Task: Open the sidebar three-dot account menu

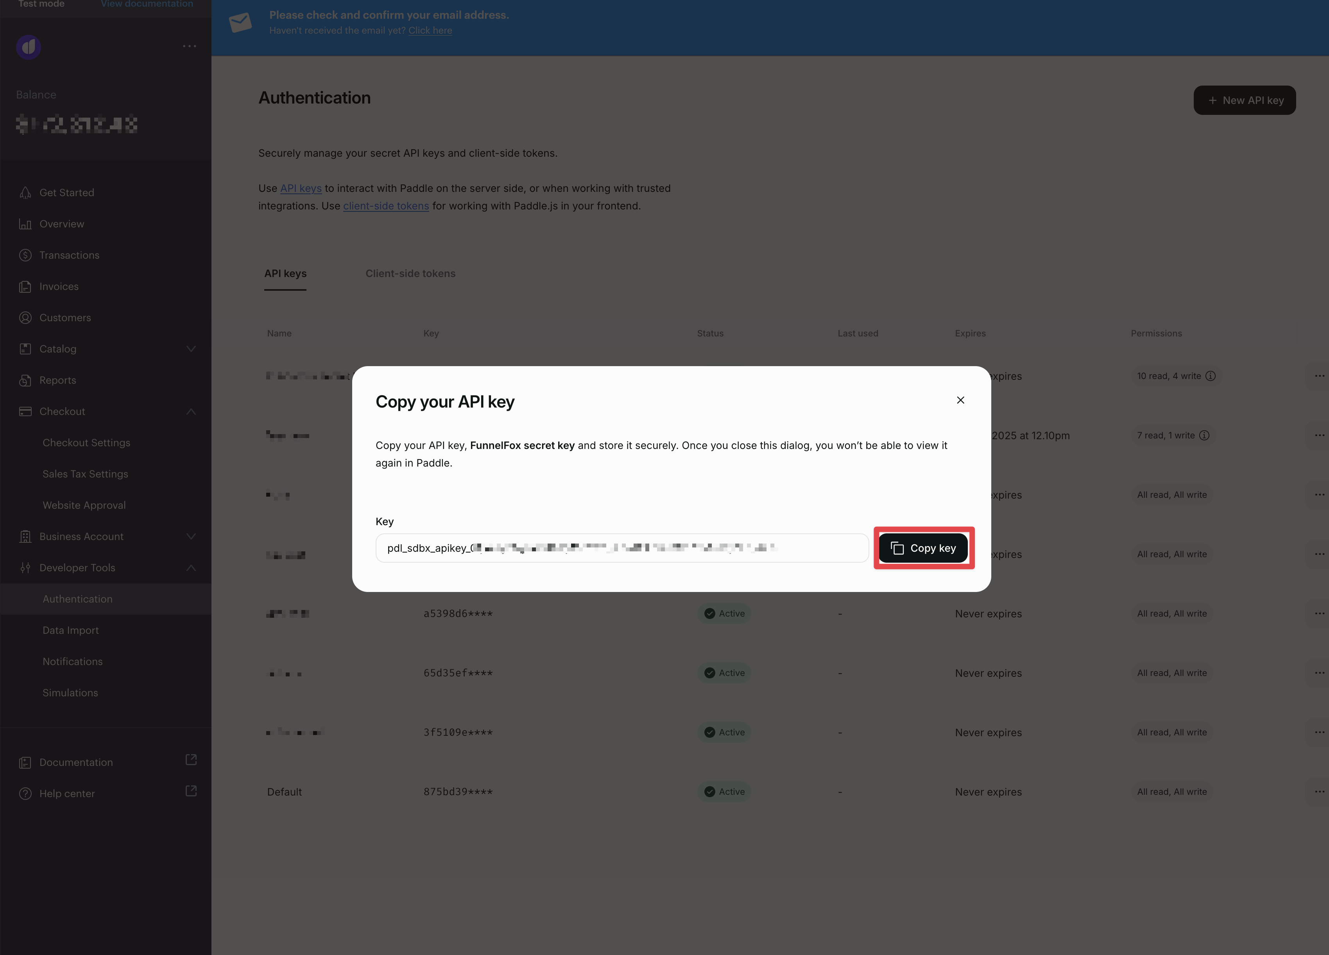Action: (189, 46)
